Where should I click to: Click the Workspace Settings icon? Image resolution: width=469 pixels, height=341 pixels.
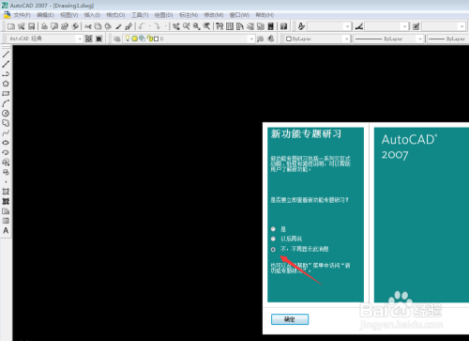point(89,39)
